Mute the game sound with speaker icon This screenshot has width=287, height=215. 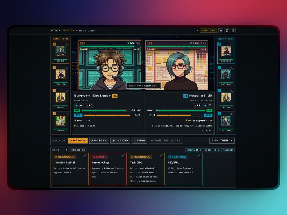point(221,31)
